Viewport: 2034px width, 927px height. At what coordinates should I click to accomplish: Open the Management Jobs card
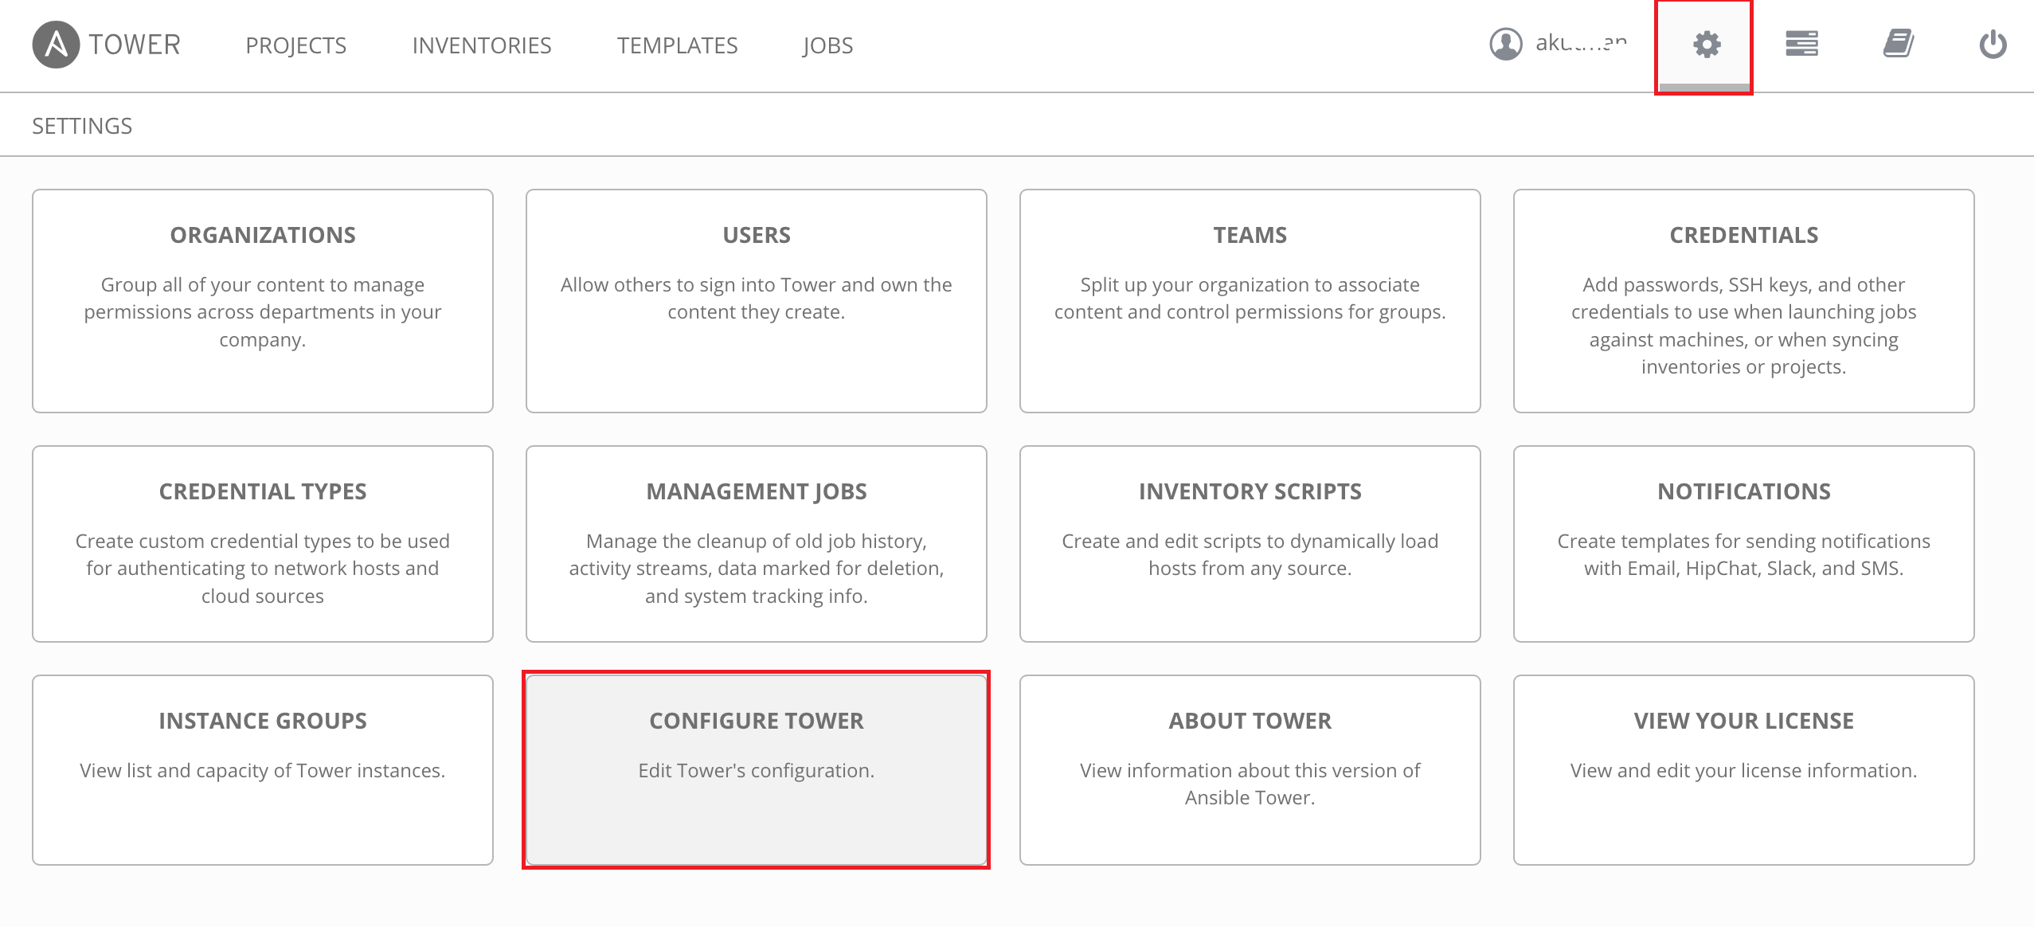click(x=757, y=544)
